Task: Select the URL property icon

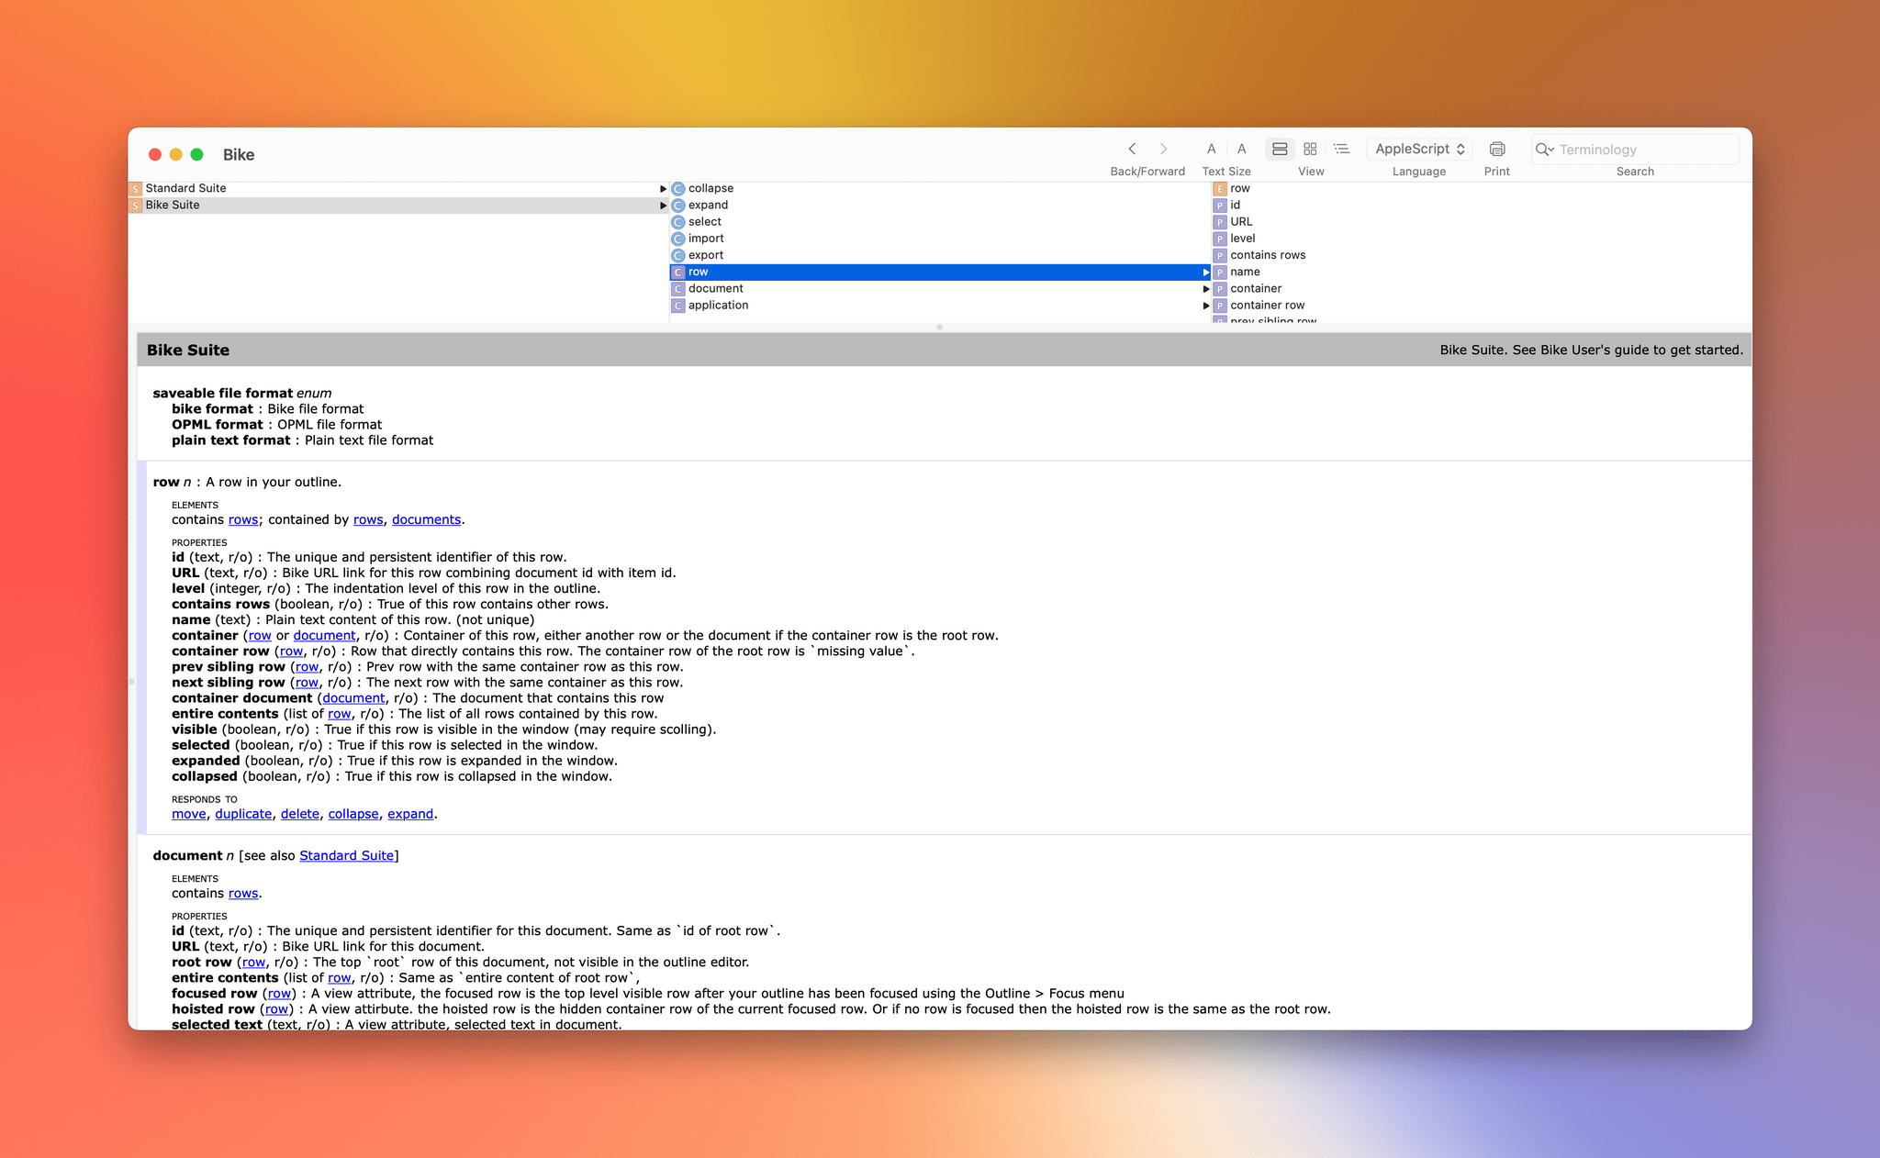Action: [x=1220, y=222]
